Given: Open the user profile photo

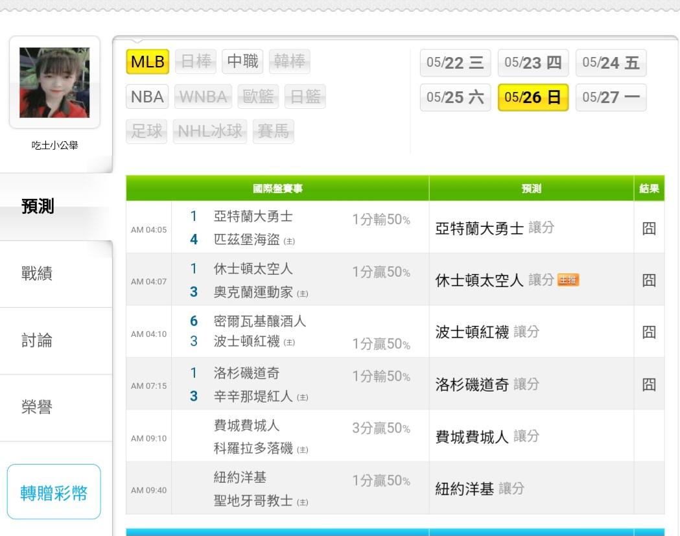Looking at the screenshot, I should (54, 82).
